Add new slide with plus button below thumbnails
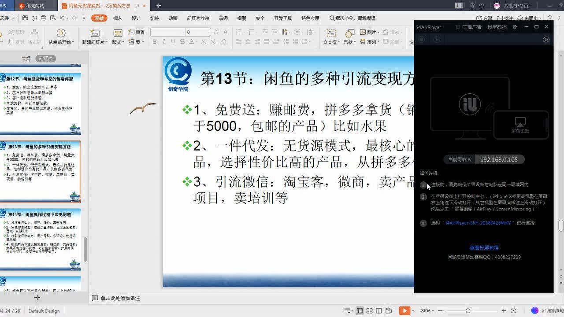Viewport: 564px width, 317px height. coord(37,298)
